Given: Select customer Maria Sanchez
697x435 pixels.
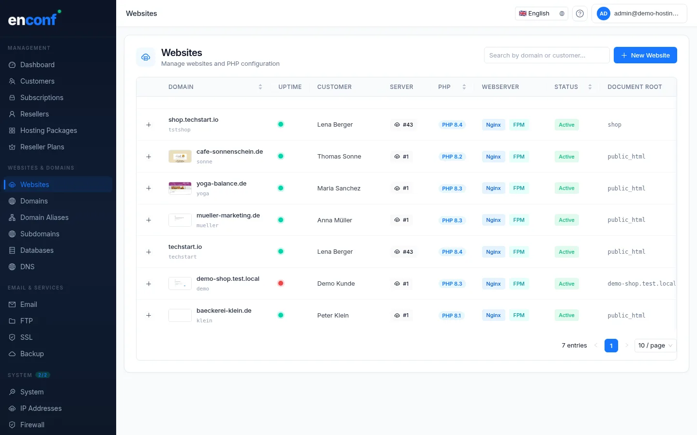Looking at the screenshot, I should [x=339, y=188].
